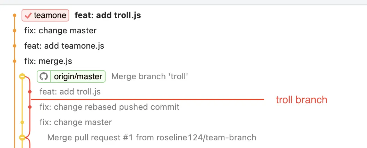Screen dimensions: 367x148
Task: Click the GitHub icon beside origin/master
Action: click(44, 76)
